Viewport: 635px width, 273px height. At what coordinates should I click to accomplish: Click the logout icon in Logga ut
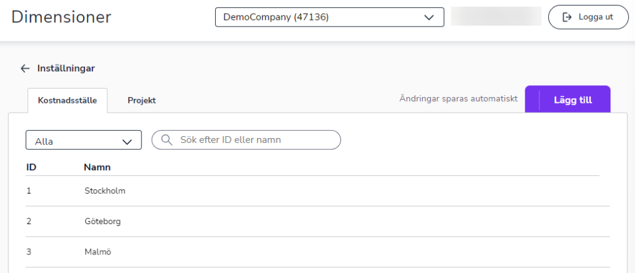click(567, 17)
